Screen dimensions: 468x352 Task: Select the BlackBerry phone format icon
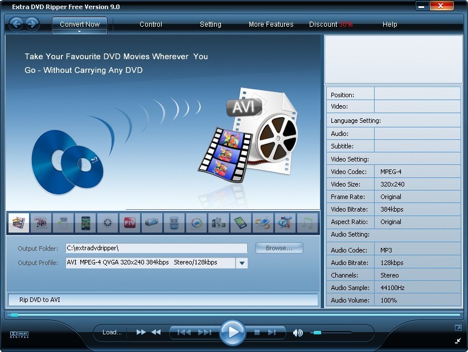(x=174, y=223)
